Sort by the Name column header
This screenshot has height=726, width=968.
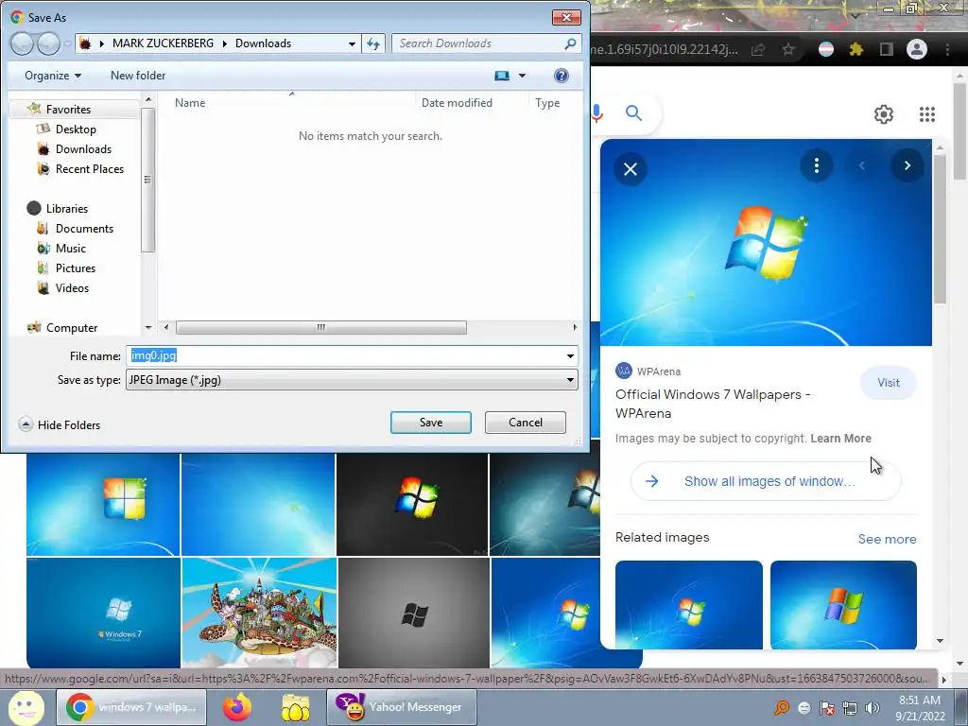tap(189, 103)
